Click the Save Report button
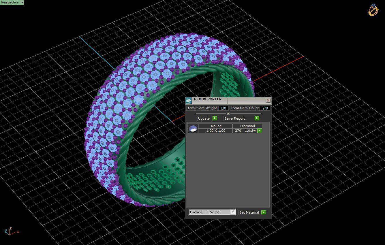This screenshot has width=385, height=245. coord(239,118)
